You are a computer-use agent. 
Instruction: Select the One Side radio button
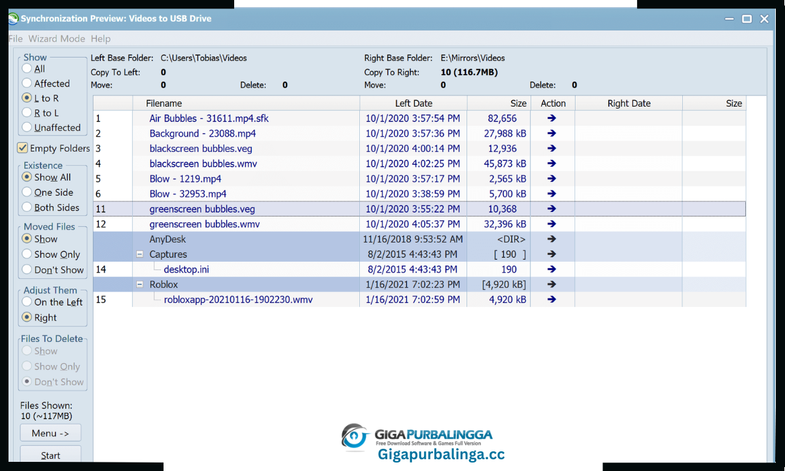pyautogui.click(x=27, y=192)
